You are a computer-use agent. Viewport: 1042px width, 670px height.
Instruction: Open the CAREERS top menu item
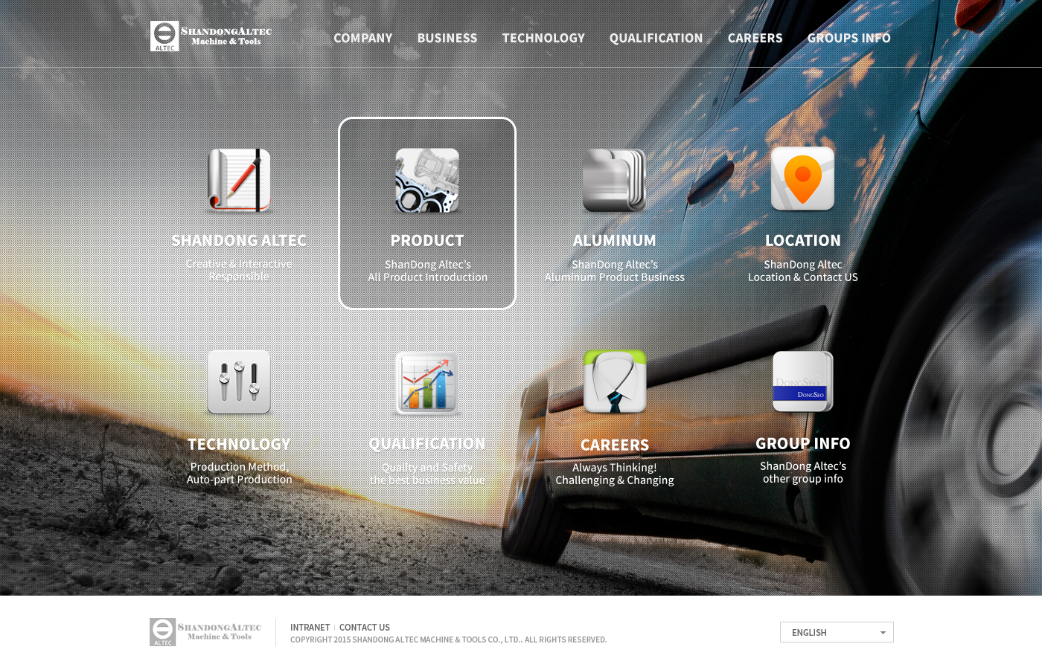click(755, 38)
